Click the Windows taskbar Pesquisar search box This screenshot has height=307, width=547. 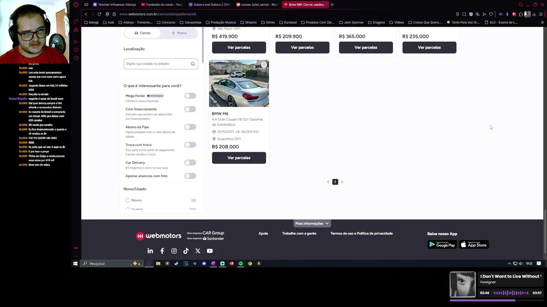pyautogui.click(x=112, y=264)
